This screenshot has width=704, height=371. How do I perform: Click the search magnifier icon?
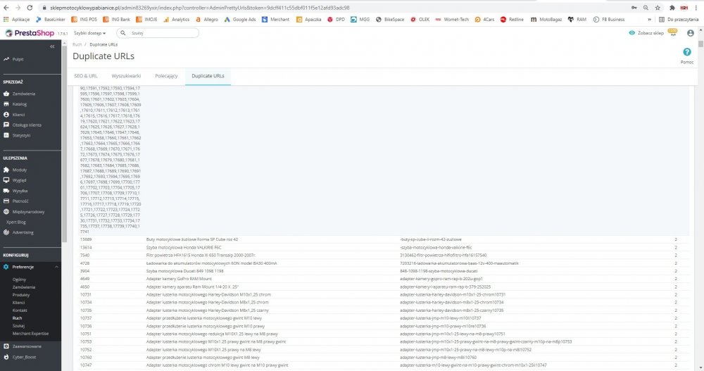[122, 33]
